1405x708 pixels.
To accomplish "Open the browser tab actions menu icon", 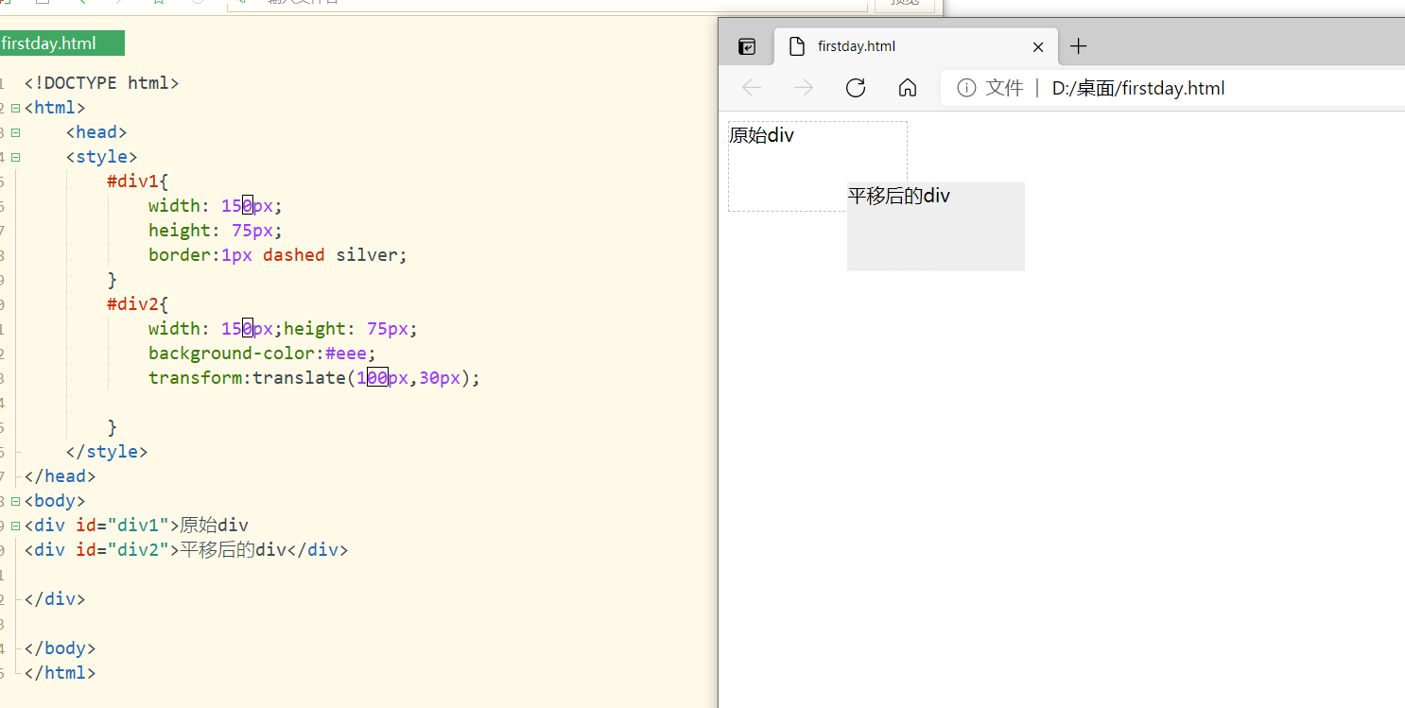I will (747, 46).
